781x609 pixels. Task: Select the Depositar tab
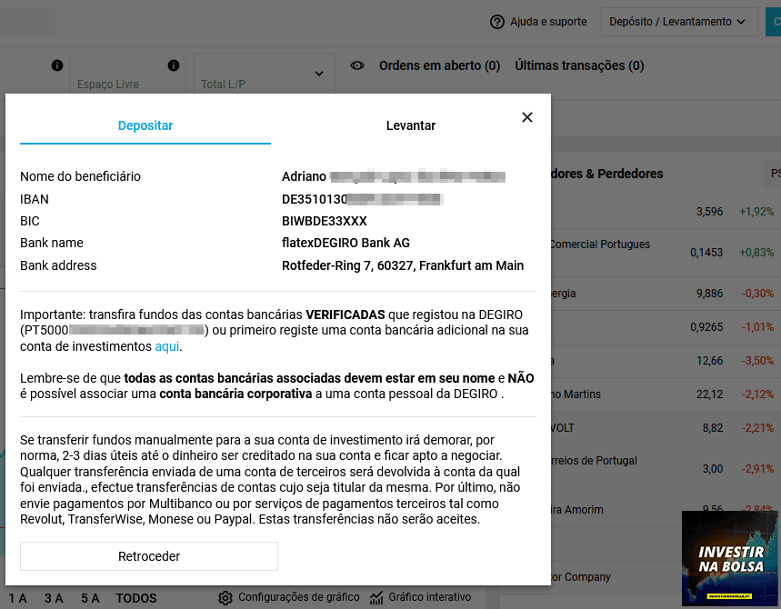(x=145, y=125)
